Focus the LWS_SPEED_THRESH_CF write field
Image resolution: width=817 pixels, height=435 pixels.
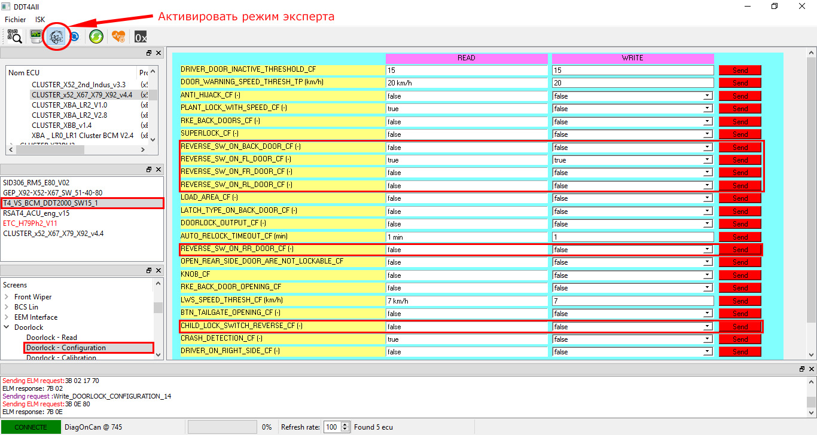pyautogui.click(x=633, y=301)
